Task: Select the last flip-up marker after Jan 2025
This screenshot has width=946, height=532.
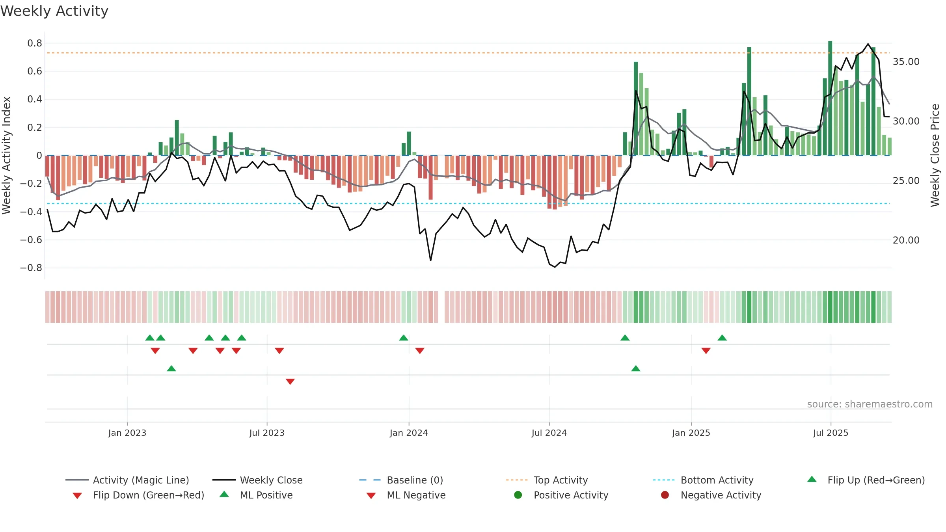Action: (722, 338)
